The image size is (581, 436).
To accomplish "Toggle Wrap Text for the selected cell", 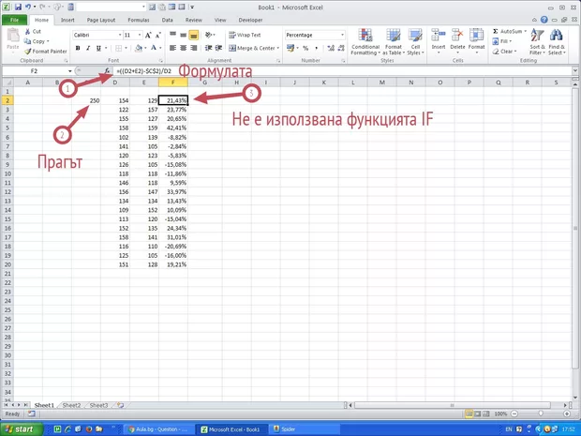I will point(244,35).
